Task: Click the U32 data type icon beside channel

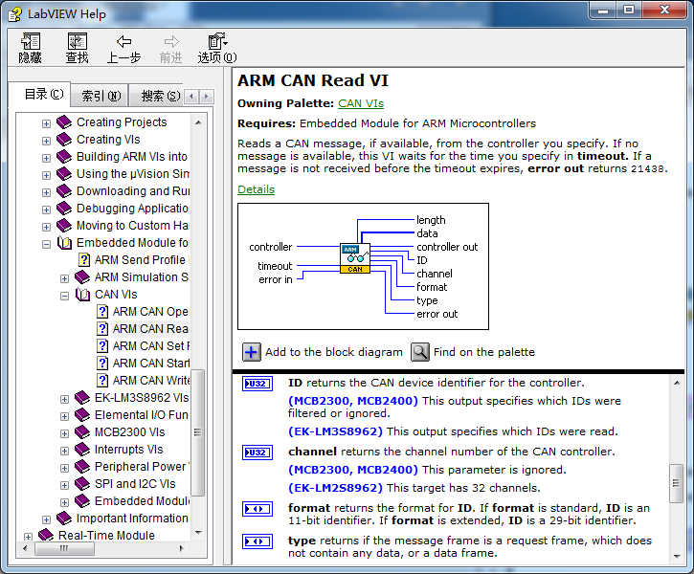Action: tap(257, 453)
